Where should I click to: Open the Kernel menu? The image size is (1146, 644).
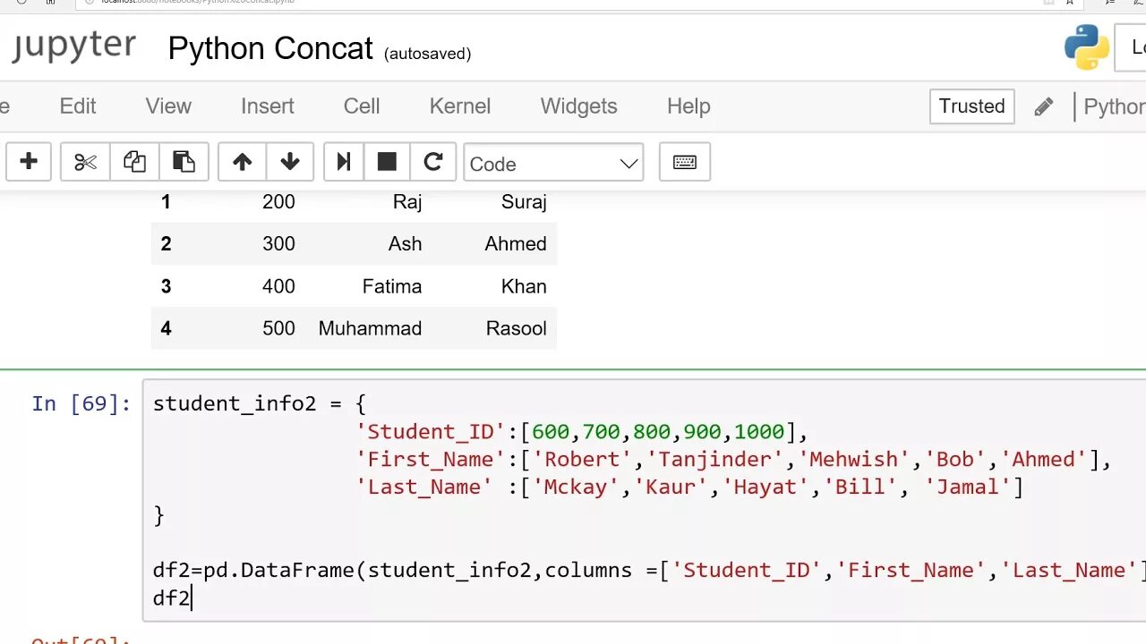click(x=460, y=106)
